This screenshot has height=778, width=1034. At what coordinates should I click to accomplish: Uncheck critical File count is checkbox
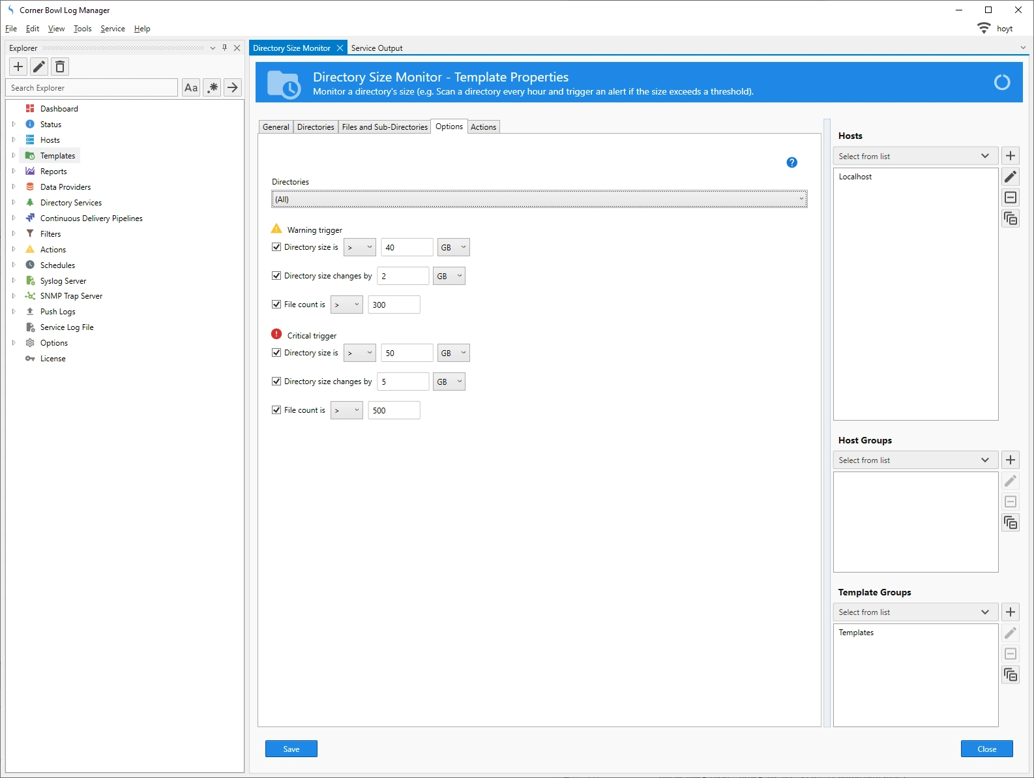(276, 410)
